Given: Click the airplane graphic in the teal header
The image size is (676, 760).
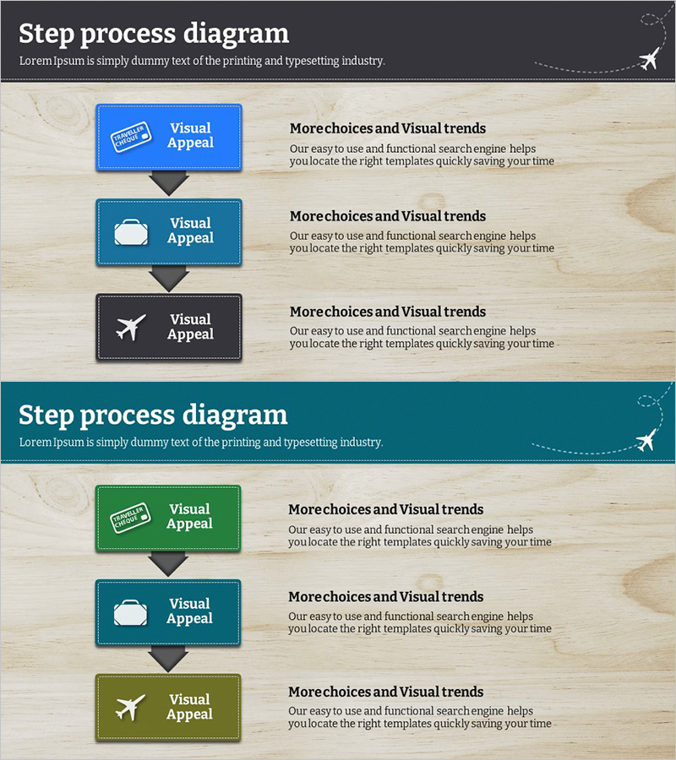Looking at the screenshot, I should [646, 440].
